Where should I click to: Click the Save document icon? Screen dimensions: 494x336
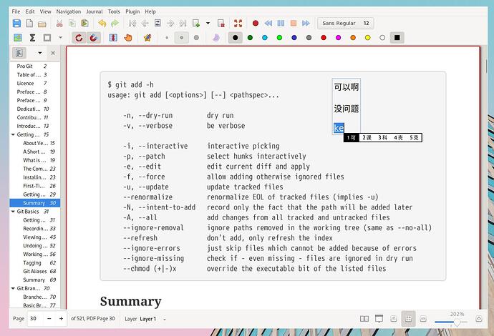[x=17, y=24]
